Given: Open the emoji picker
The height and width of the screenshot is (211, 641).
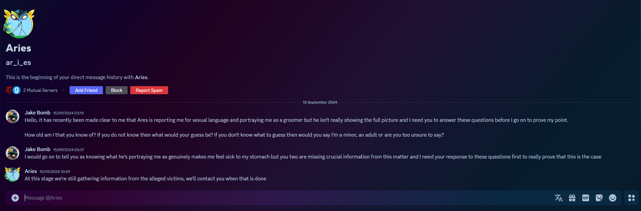Looking at the screenshot, I should pos(613,198).
